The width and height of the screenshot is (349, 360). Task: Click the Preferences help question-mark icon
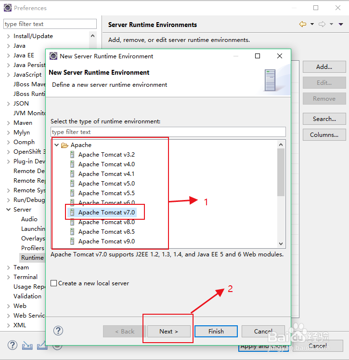click(13, 345)
